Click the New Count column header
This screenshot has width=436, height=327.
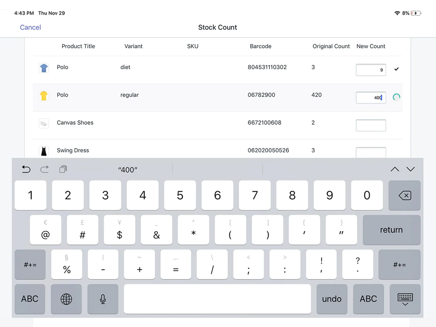click(x=371, y=46)
